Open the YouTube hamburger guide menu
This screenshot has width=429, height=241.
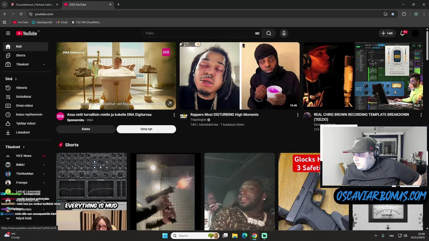pos(8,33)
